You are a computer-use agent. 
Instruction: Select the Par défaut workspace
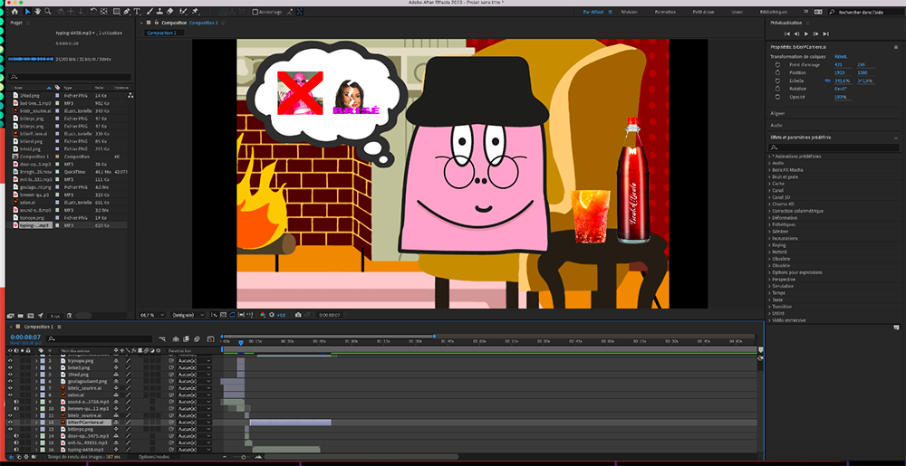pyautogui.click(x=593, y=12)
